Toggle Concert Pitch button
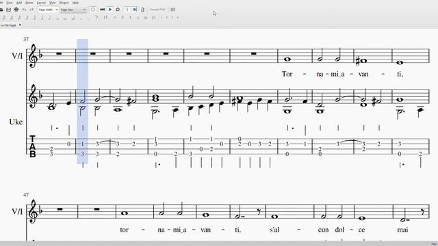This screenshot has width=438, height=246. (157, 10)
